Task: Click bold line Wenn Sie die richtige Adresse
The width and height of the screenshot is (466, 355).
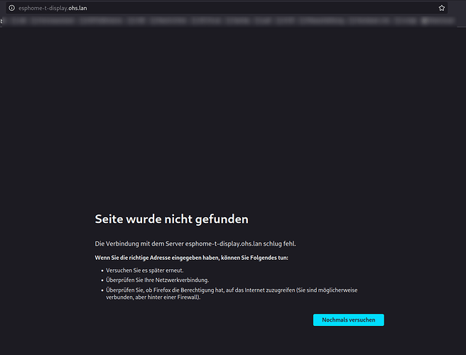Action: [191, 258]
